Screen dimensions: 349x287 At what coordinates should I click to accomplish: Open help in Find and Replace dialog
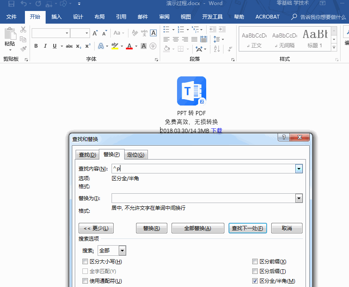coord(284,137)
